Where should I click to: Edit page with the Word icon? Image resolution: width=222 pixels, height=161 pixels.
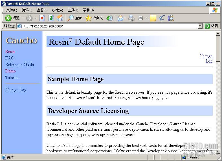[140, 18]
